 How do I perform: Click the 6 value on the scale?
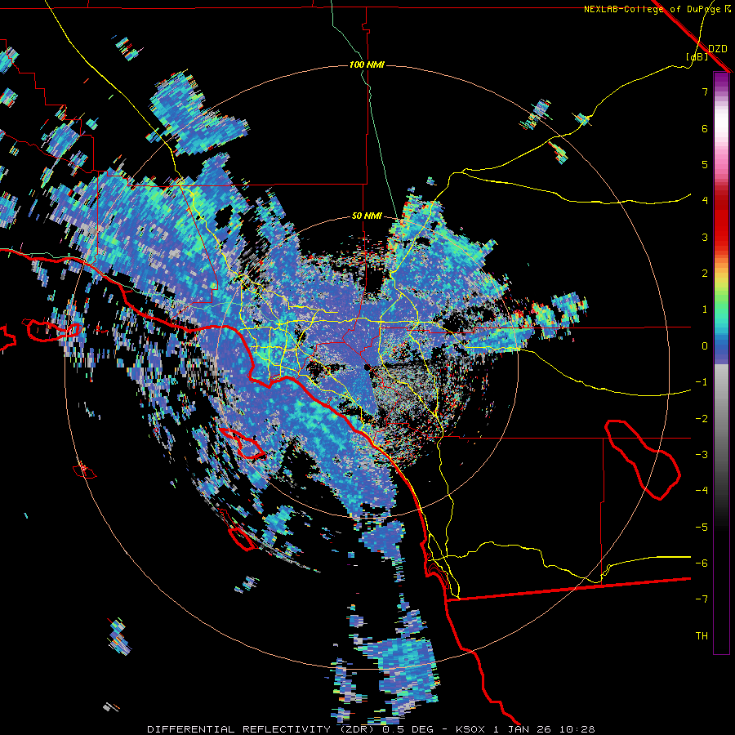(705, 128)
